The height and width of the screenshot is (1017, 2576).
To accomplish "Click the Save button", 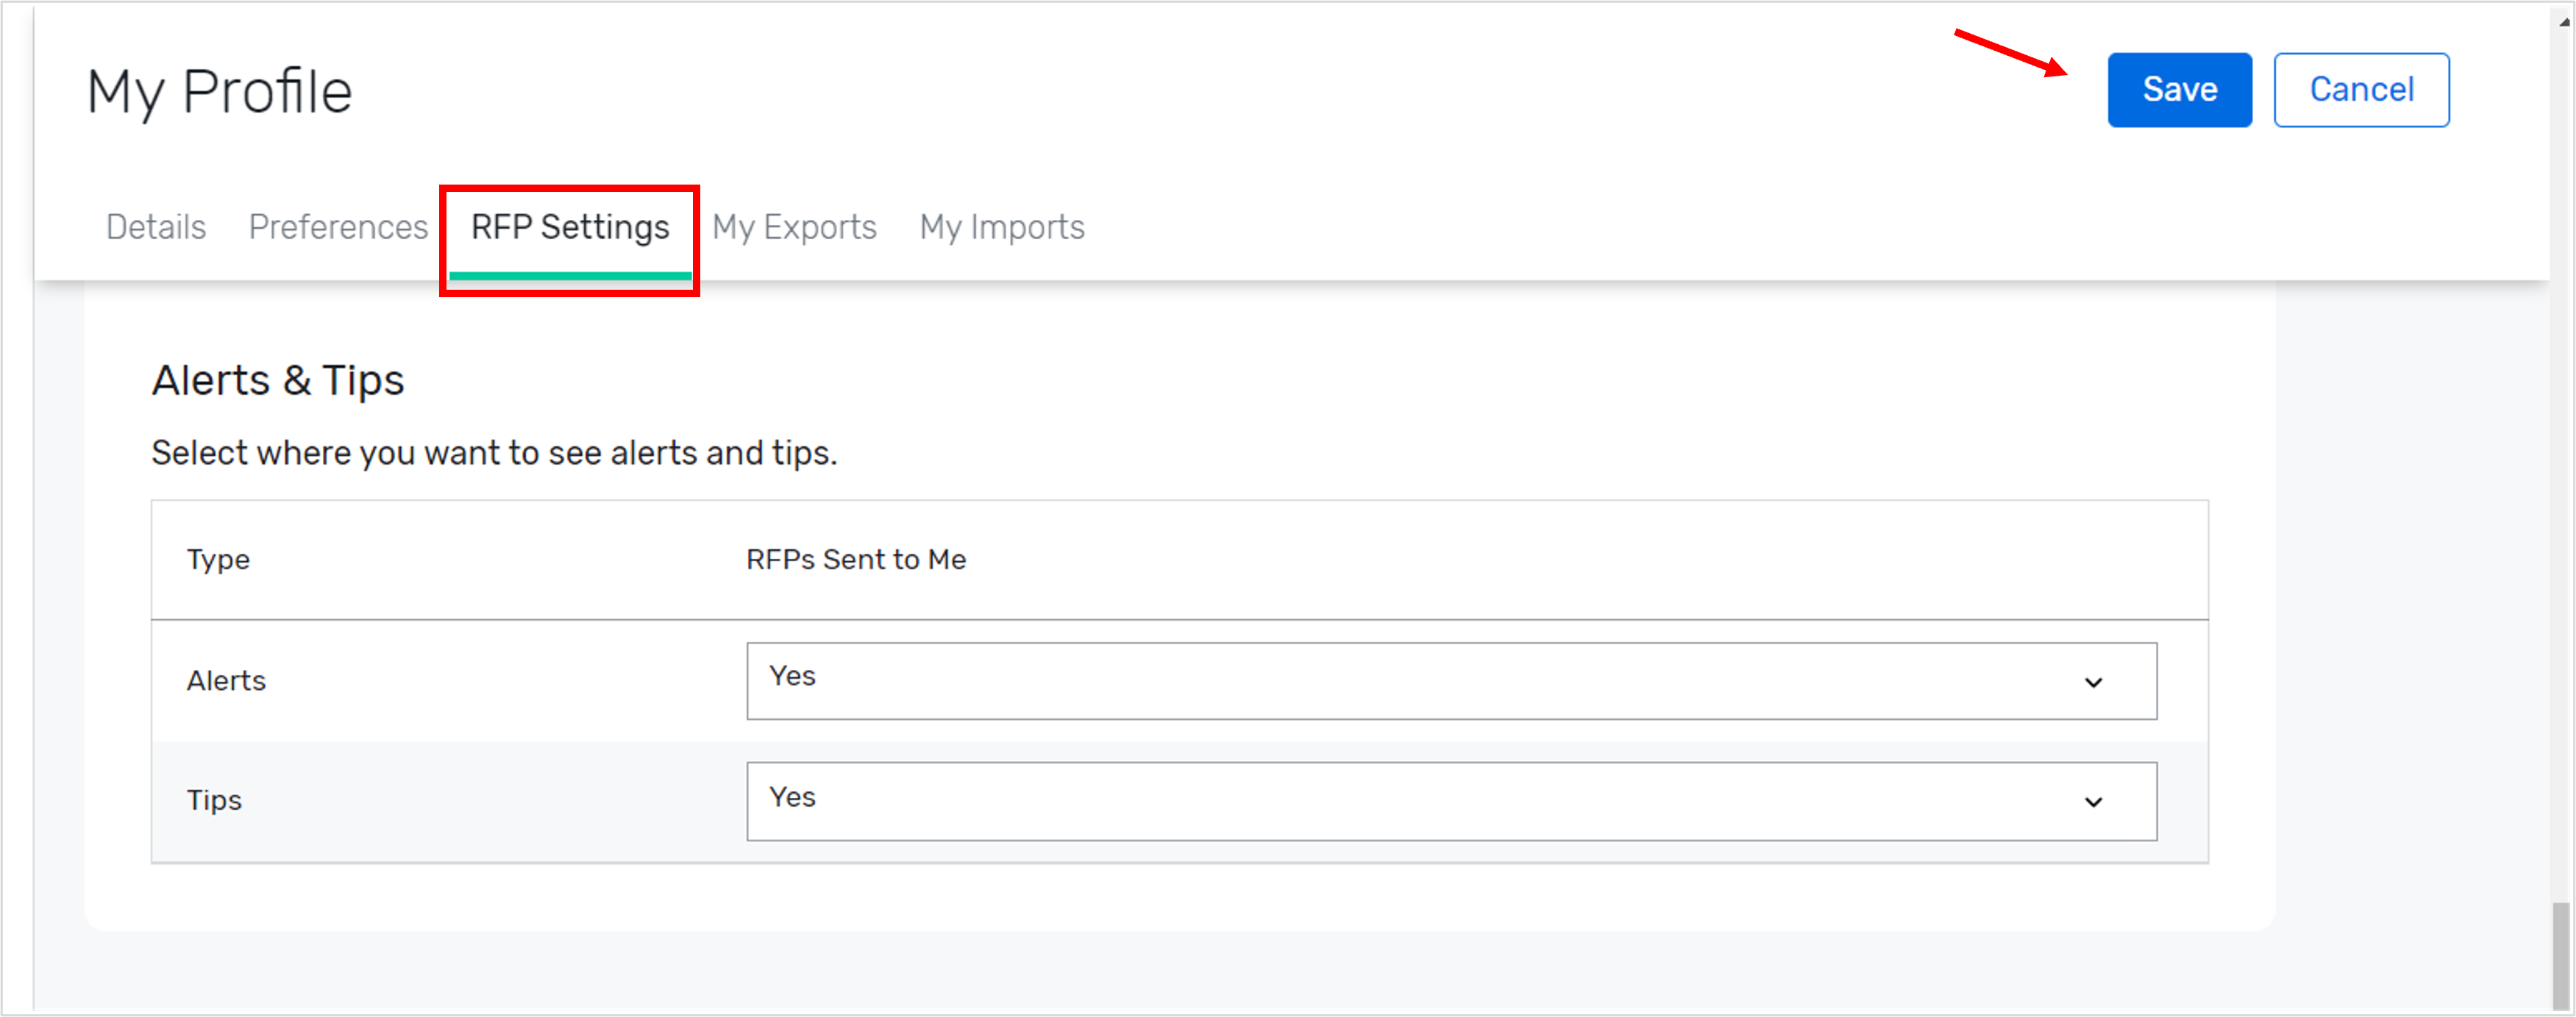I will [2179, 89].
